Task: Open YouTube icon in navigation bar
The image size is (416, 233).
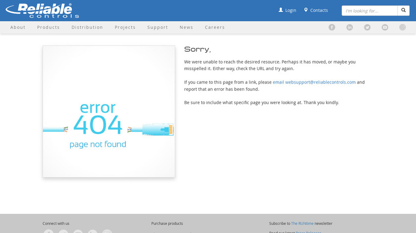Action: [385, 27]
